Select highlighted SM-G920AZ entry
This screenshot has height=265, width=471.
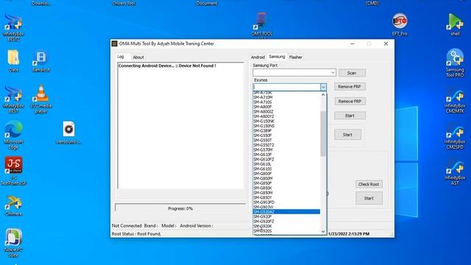(x=286, y=212)
